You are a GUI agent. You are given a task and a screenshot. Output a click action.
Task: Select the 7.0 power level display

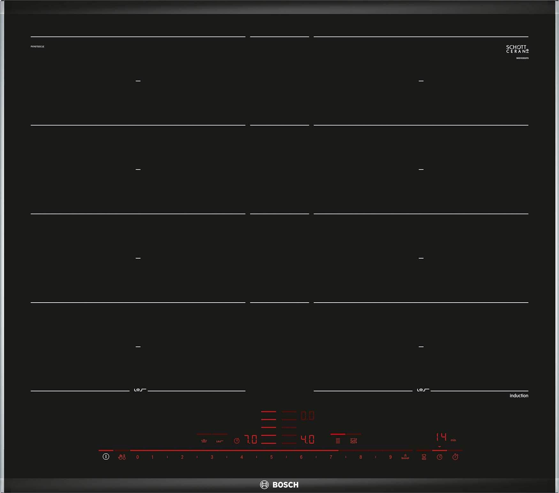(251, 440)
